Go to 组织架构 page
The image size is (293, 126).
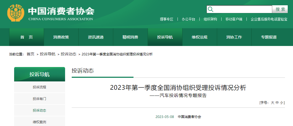click(x=210, y=19)
